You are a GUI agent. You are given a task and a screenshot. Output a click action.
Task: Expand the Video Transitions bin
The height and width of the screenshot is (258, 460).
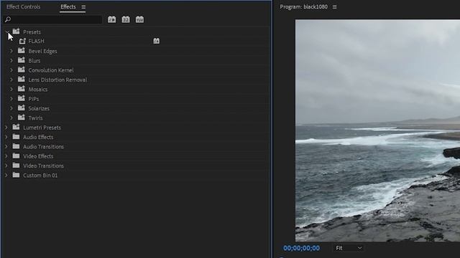(6, 166)
